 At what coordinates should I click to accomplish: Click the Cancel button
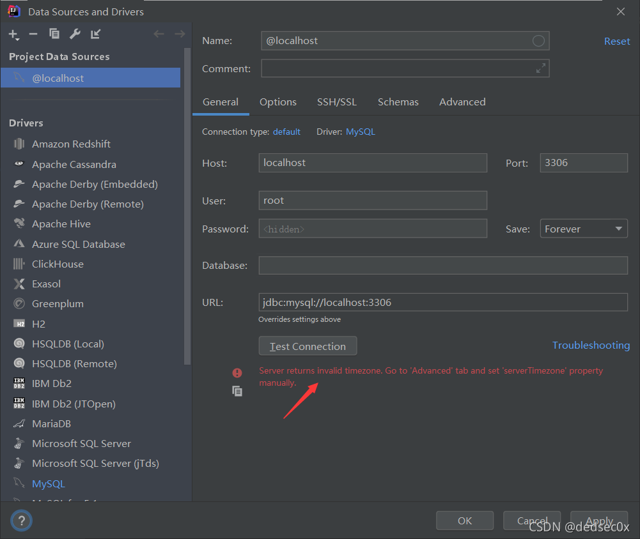532,520
